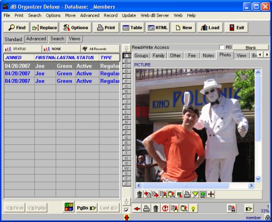Select letter M in the alphabet index
272x222 pixels.
coord(126,117)
